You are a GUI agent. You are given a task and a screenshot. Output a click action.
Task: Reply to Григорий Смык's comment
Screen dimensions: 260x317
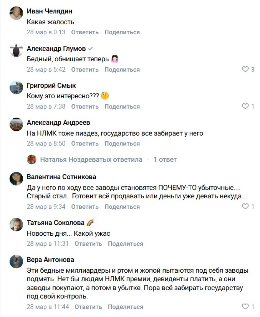pyautogui.click(x=85, y=106)
